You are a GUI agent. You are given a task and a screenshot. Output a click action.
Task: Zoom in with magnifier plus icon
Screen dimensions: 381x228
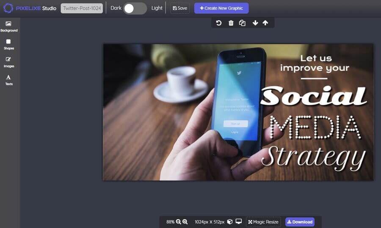point(185,222)
